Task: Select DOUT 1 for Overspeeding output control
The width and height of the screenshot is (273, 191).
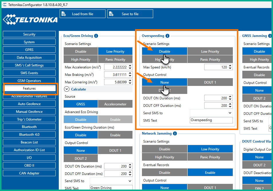Action: 210,82
